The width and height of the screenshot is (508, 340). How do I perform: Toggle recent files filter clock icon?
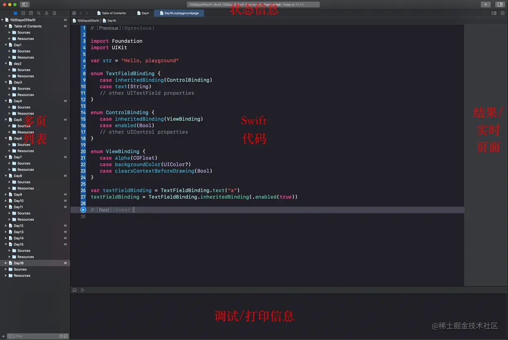(x=61, y=336)
